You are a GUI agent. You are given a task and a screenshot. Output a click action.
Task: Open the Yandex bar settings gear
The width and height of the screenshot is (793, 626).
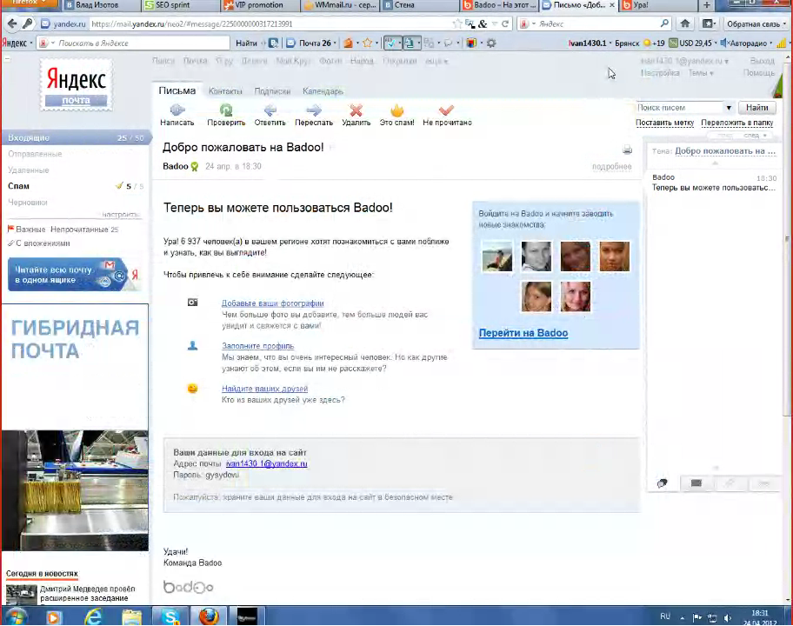(x=491, y=43)
